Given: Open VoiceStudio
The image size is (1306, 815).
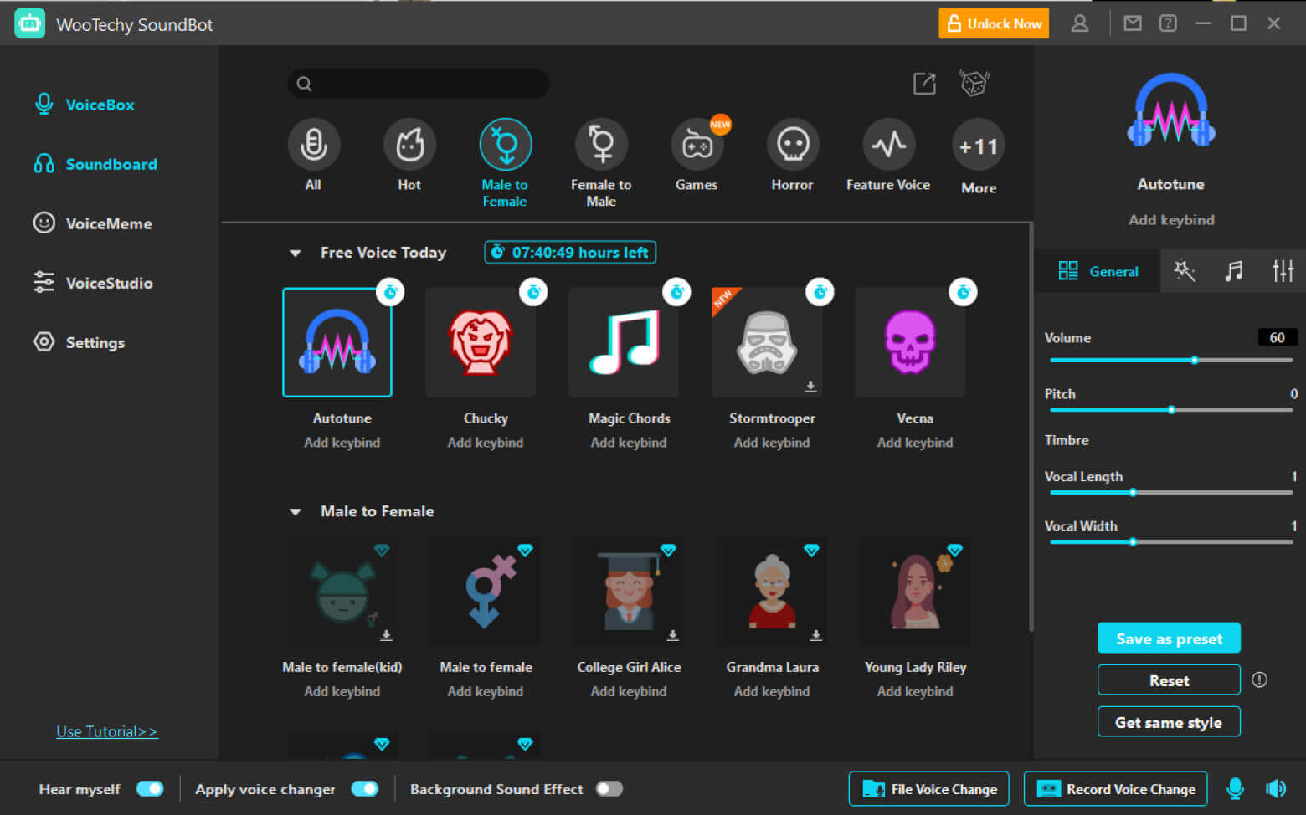Looking at the screenshot, I should [x=109, y=283].
